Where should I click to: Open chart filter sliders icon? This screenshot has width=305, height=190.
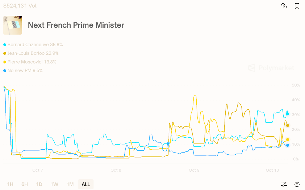284,184
